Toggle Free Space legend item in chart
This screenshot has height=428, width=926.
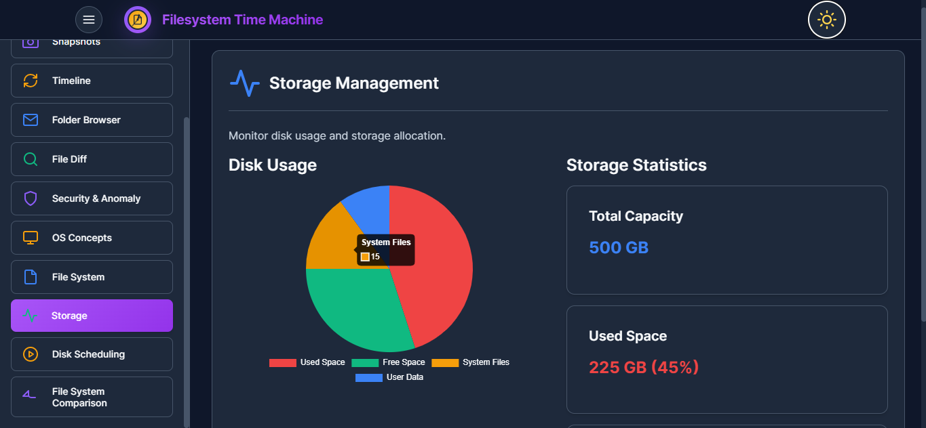tap(389, 362)
